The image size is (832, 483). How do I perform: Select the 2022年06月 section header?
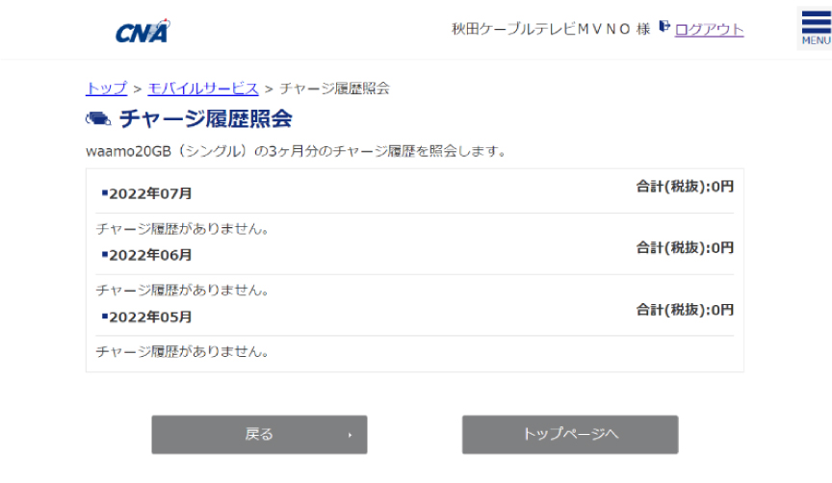click(147, 255)
